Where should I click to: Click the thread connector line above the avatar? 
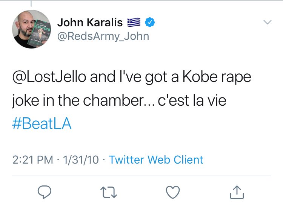31,3
